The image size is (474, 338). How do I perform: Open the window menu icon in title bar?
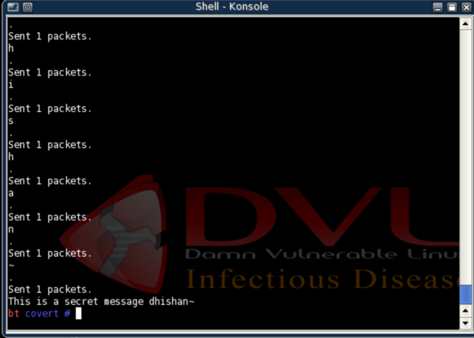click(x=13, y=7)
